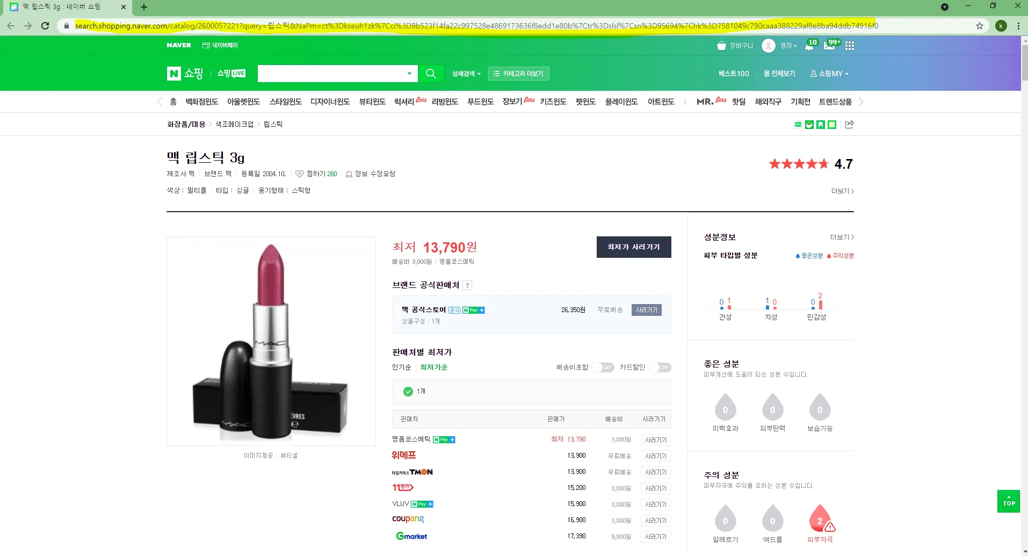1028x556 pixels.
Task: Click the N 쇼핑 logo
Action: click(x=185, y=74)
